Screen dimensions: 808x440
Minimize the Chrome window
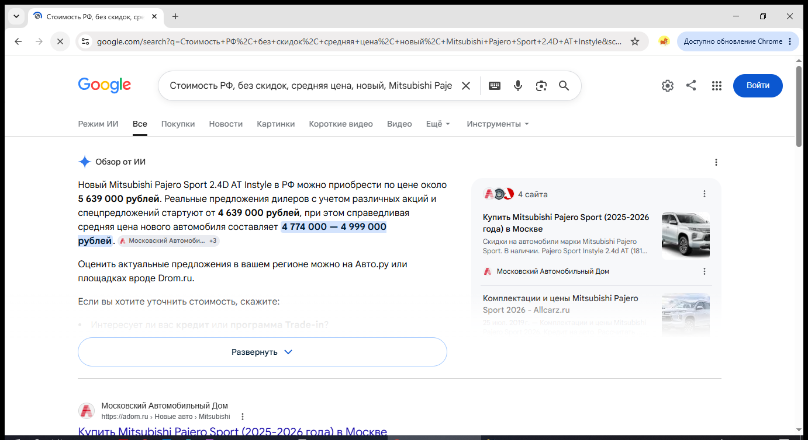click(x=736, y=16)
